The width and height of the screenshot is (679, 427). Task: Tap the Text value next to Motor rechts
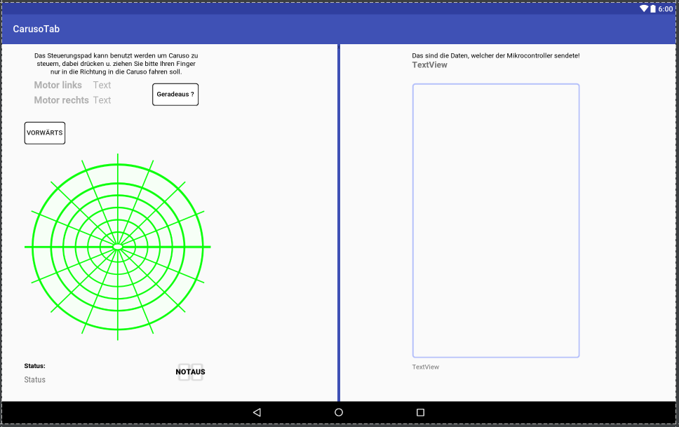(x=102, y=100)
